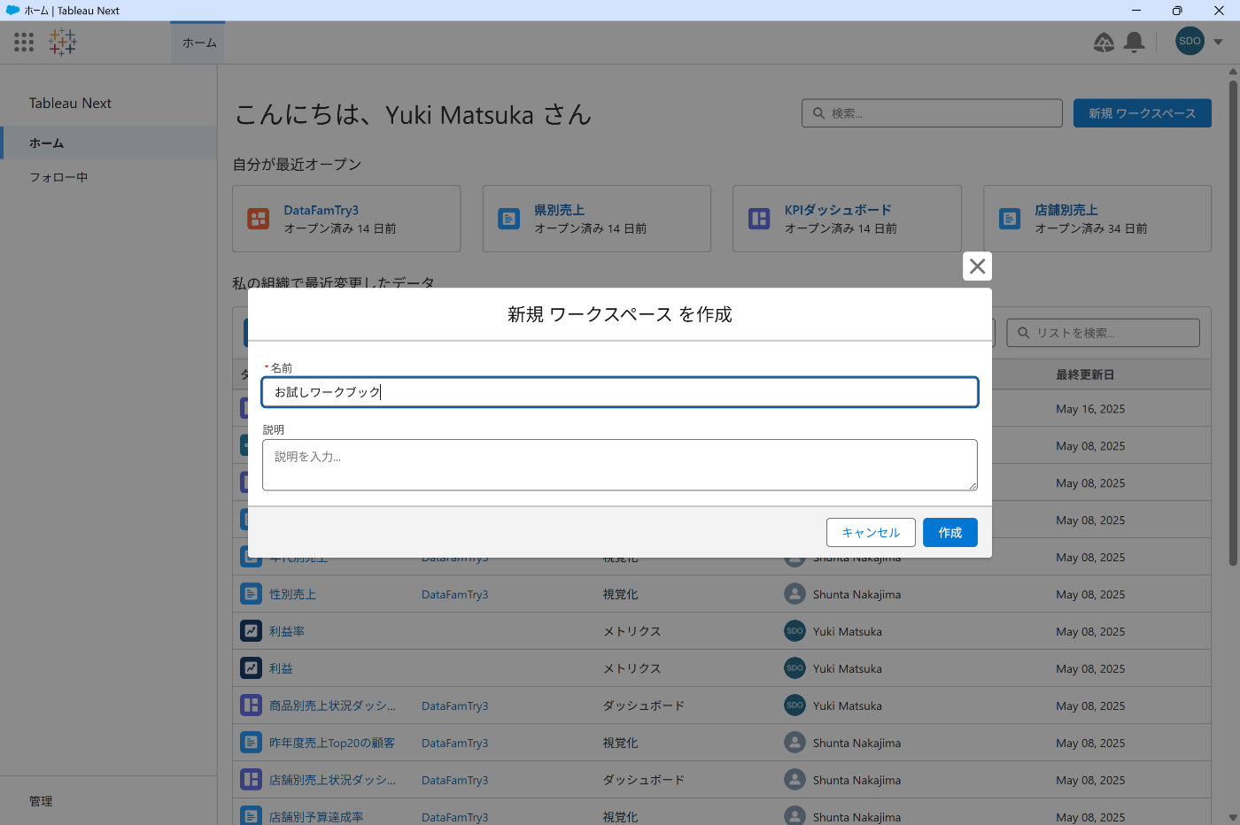Click the 商品別売上状況ダッシュ dashboard icon

(251, 705)
